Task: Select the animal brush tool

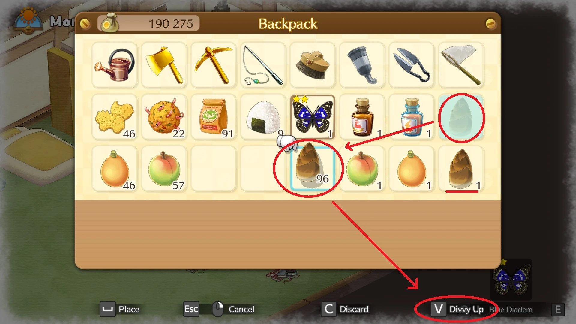Action: pyautogui.click(x=313, y=65)
